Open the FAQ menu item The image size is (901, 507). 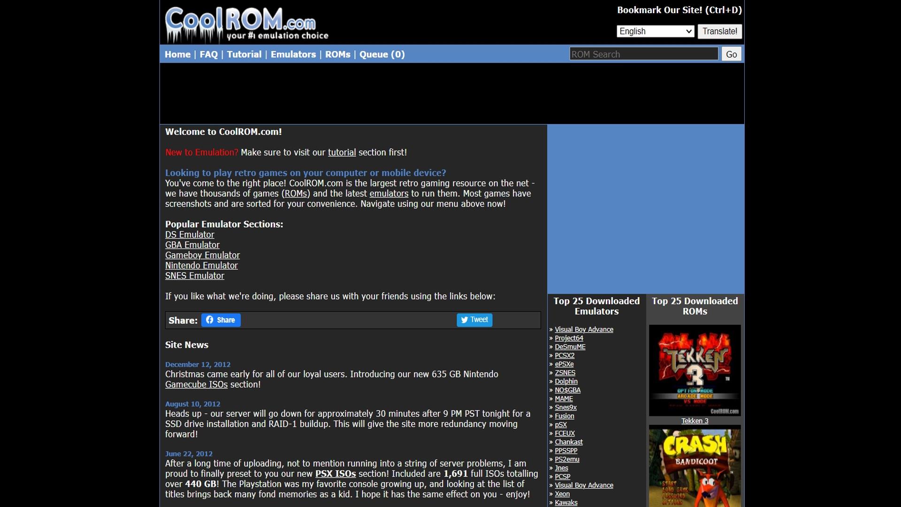pos(208,54)
